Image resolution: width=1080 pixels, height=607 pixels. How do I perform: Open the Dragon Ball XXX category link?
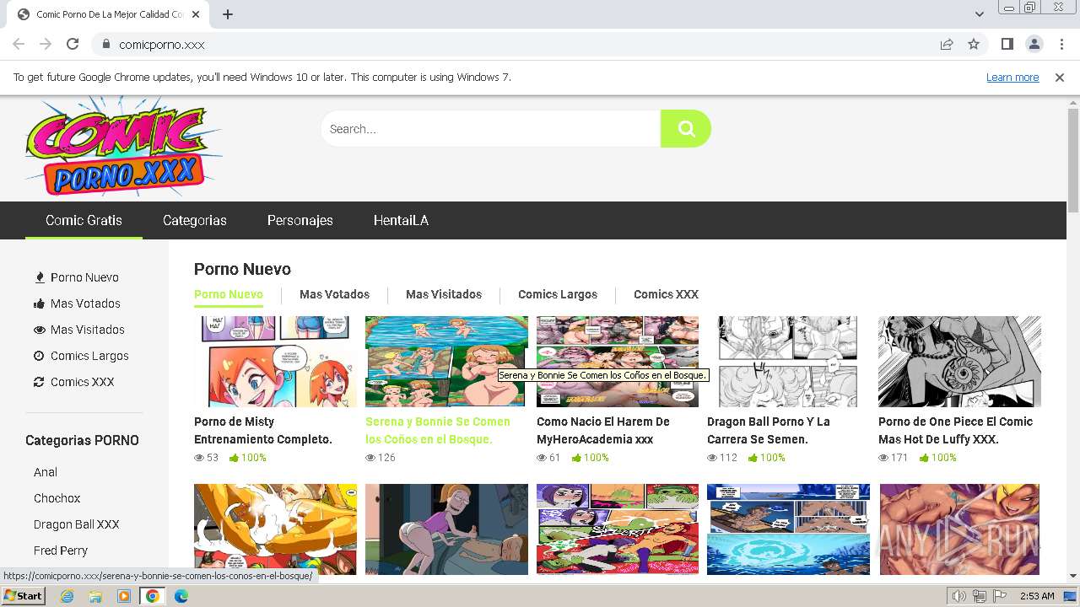77,524
